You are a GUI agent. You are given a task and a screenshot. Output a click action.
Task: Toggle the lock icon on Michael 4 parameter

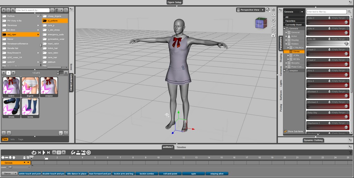coord(329,102)
